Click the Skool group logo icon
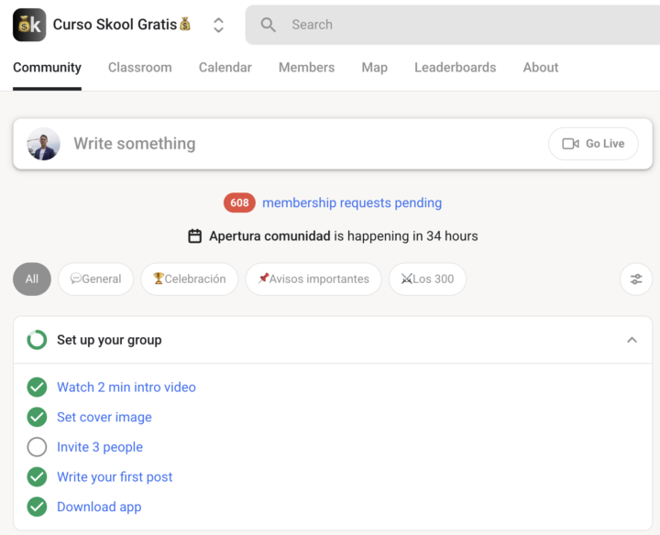 (29, 25)
